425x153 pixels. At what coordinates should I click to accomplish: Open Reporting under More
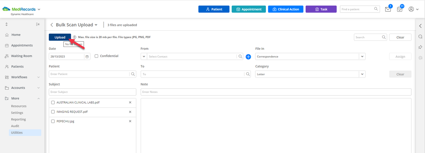(19, 119)
